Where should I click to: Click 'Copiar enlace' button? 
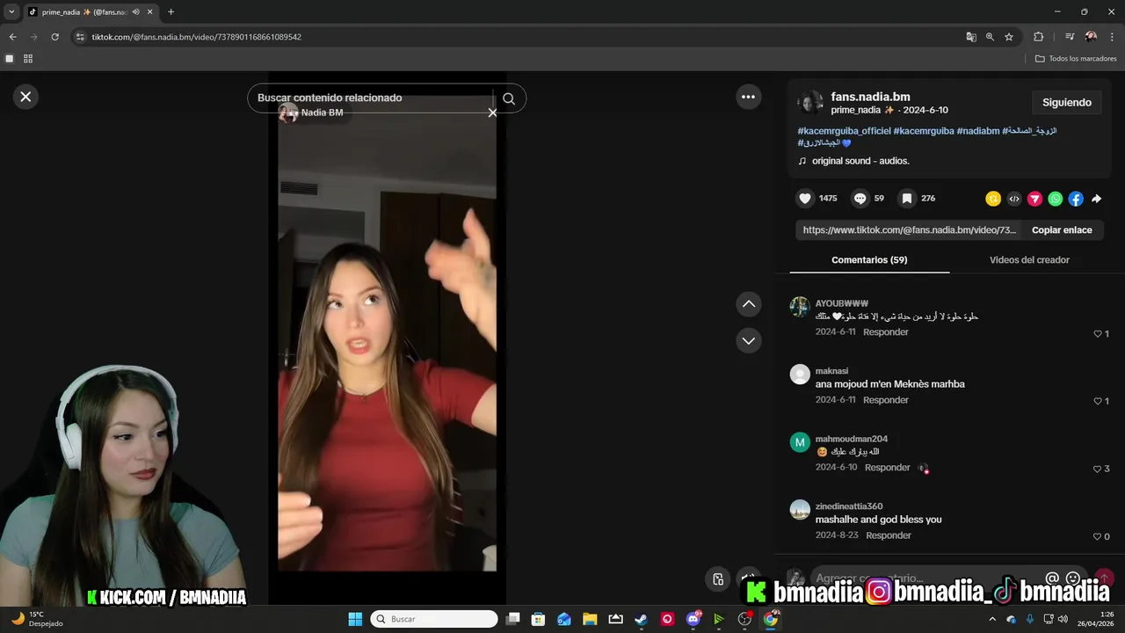(1062, 230)
